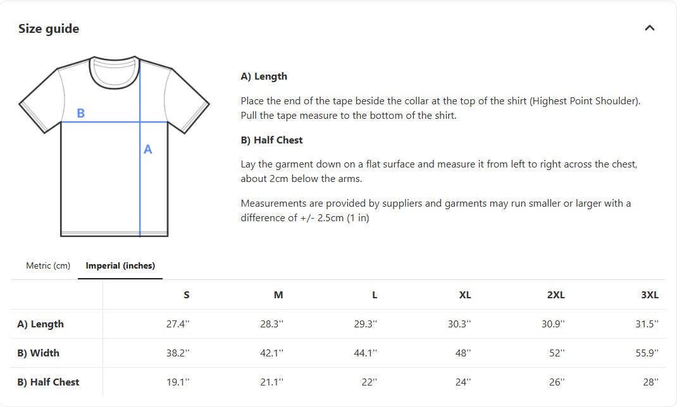Viewport: 677px width, 407px height.
Task: Select the XL size column header
Action: click(x=465, y=295)
